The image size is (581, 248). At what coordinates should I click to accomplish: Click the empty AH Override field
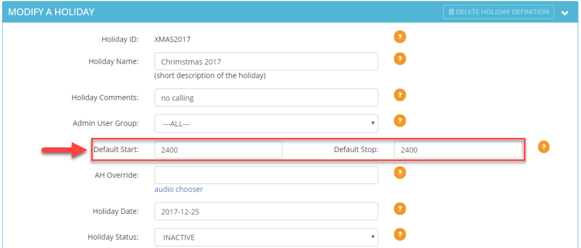coord(266,175)
